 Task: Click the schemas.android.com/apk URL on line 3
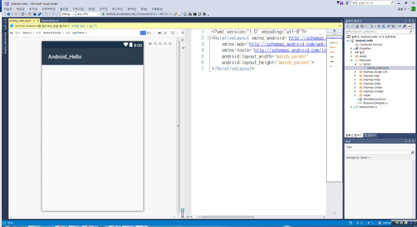pyautogui.click(x=287, y=44)
